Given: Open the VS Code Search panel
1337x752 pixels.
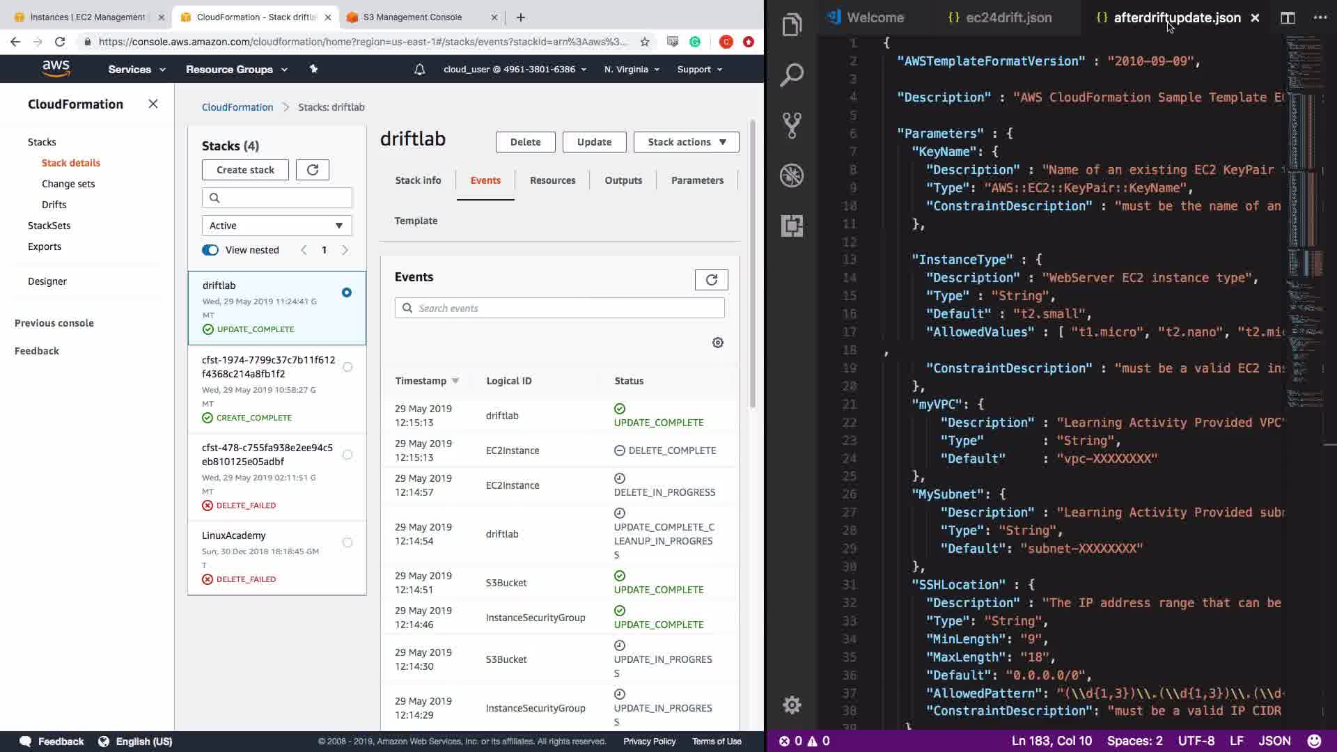Looking at the screenshot, I should 792,75.
